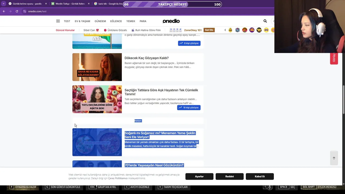The image size is (345, 194).
Task: Open the Tatlı Seçimlerine Göre Aşkta Sen thumbnail
Action: (97, 99)
